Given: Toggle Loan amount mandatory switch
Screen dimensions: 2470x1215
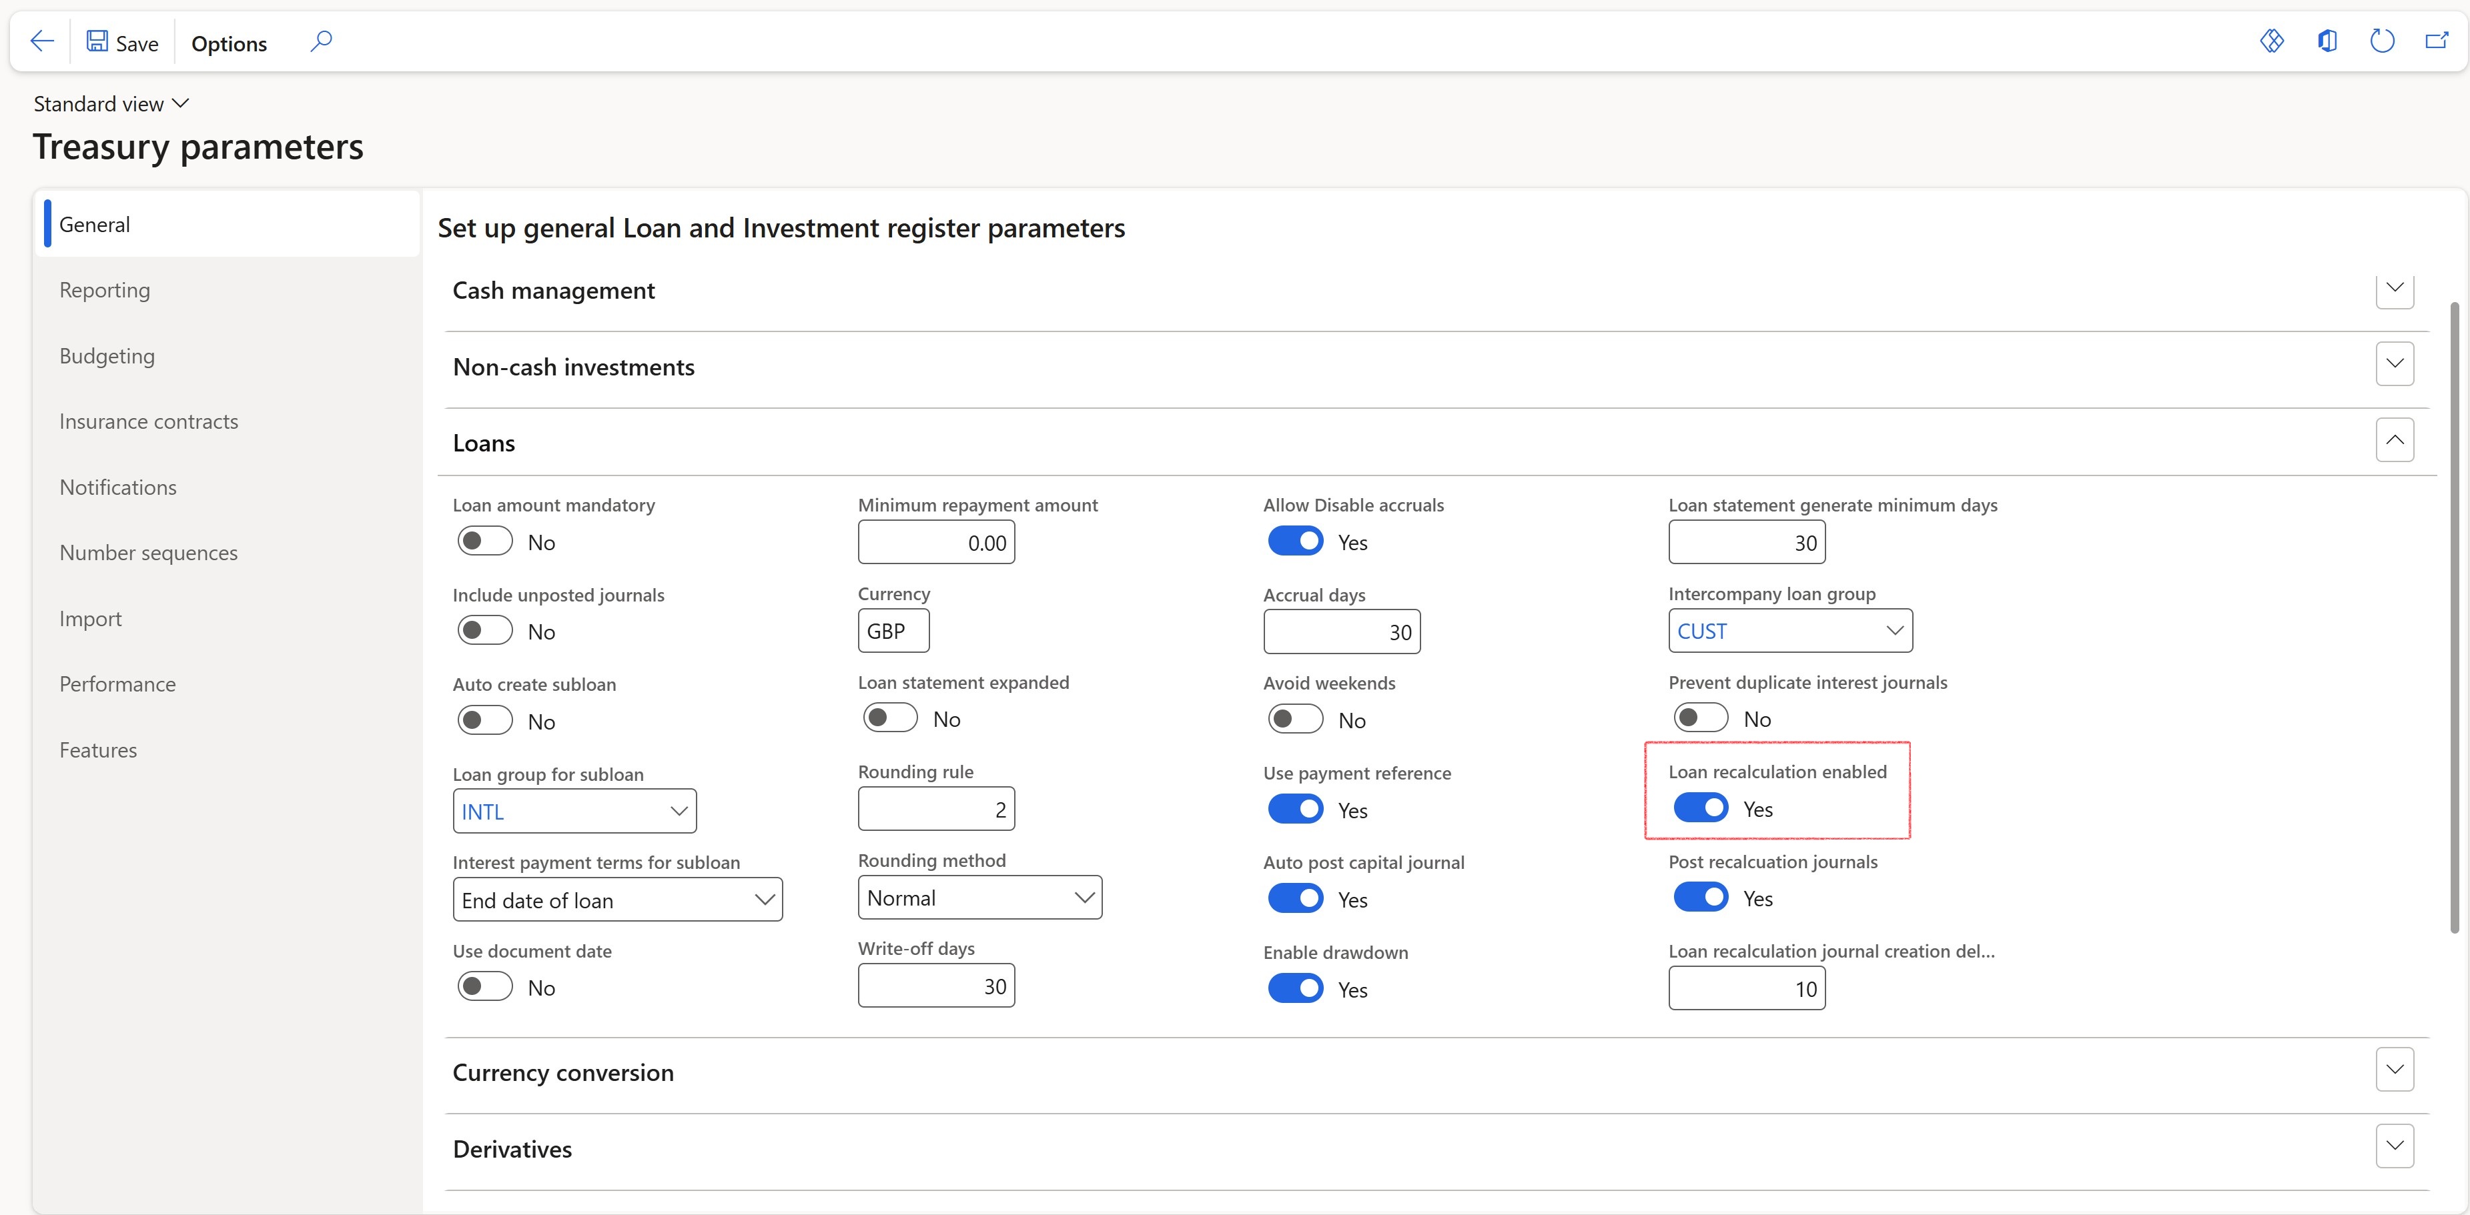Looking at the screenshot, I should pos(485,541).
